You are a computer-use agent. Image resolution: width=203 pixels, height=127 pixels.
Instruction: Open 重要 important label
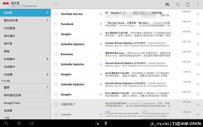25,88
